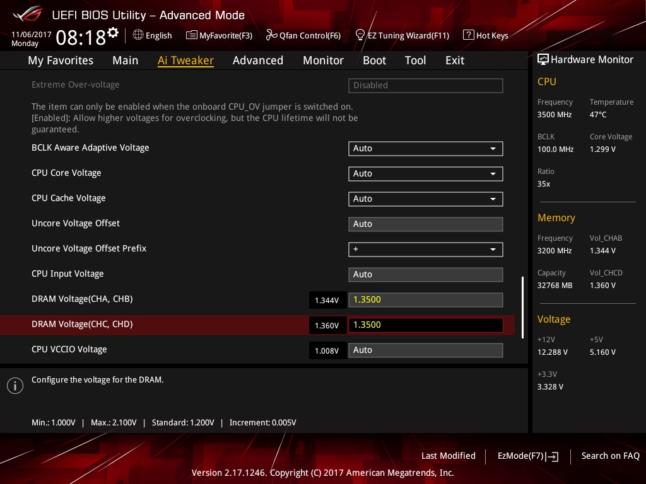Select the CPU Core Voltage label

(66, 173)
